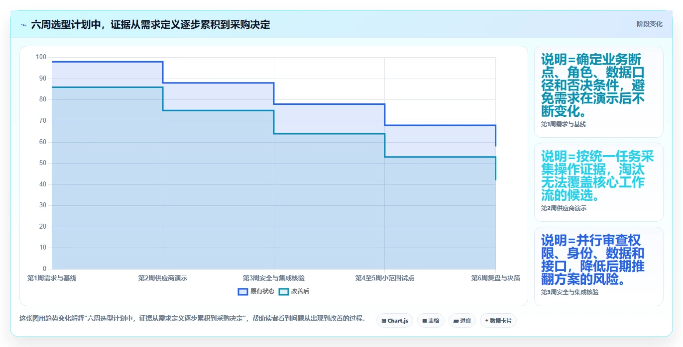Toggle the 原有状态 legend swatch

[x=243, y=291]
